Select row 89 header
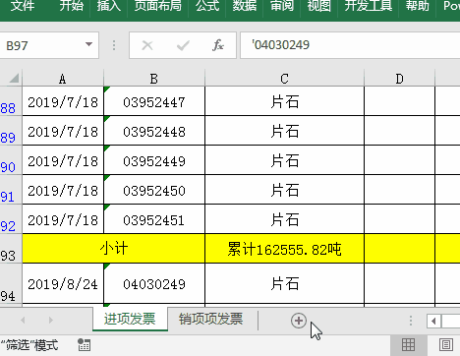This screenshot has width=460, height=356. coord(11,131)
